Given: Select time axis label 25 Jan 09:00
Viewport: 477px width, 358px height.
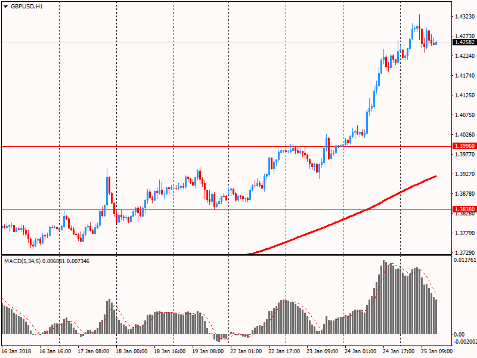Looking at the screenshot, I should 437,351.
